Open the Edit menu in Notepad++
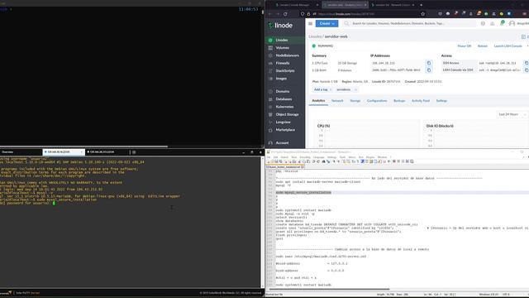Viewport: 529px width, 298px height. tap(275, 157)
